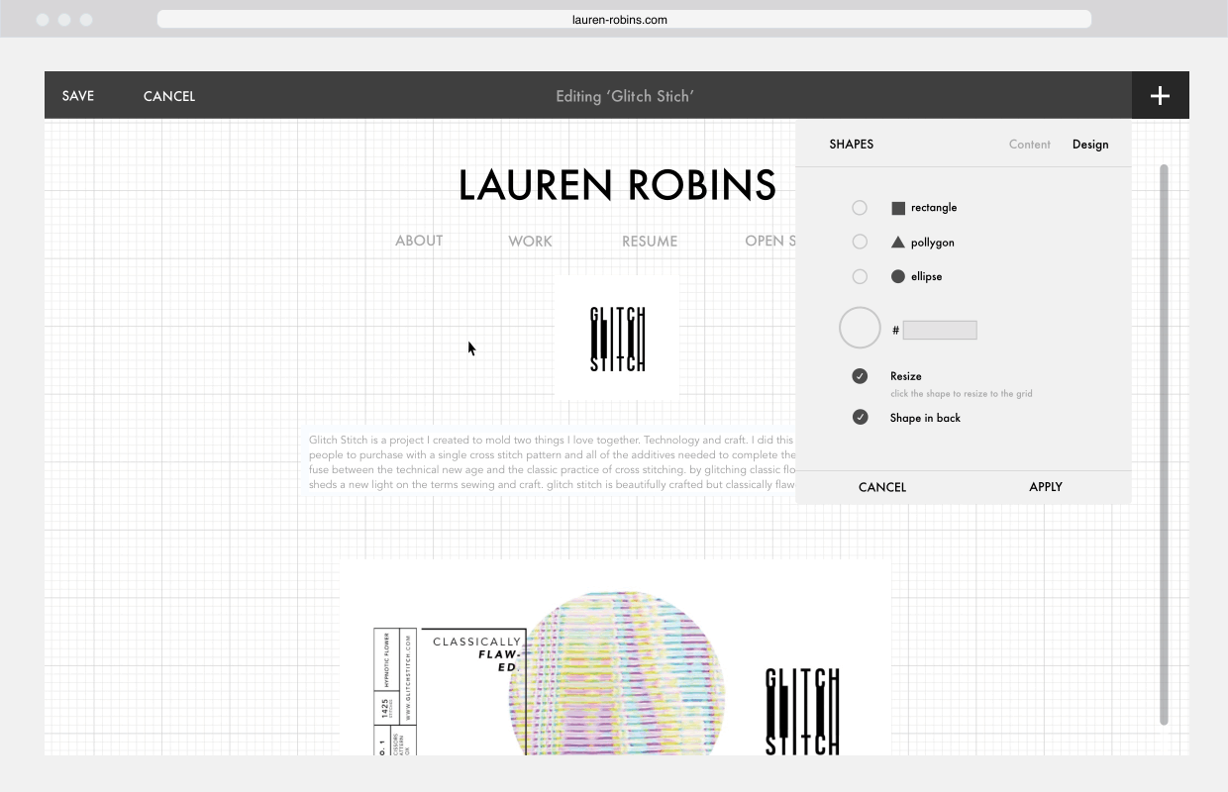
Task: Click the rectangle shape label
Action: click(934, 208)
